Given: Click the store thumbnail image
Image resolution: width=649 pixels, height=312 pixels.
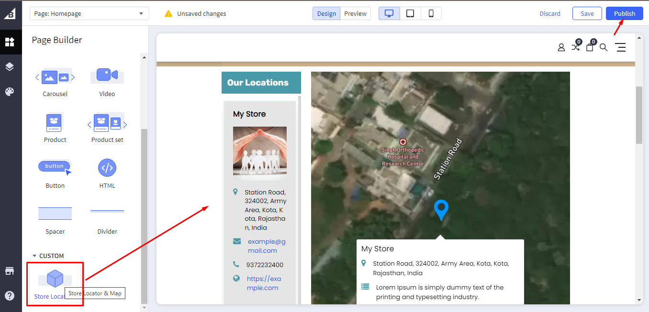Looking at the screenshot, I should pyautogui.click(x=260, y=153).
